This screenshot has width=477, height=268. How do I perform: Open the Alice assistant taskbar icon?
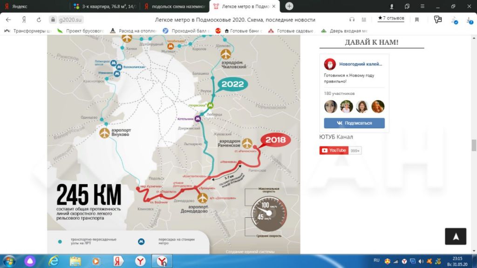click(30, 261)
